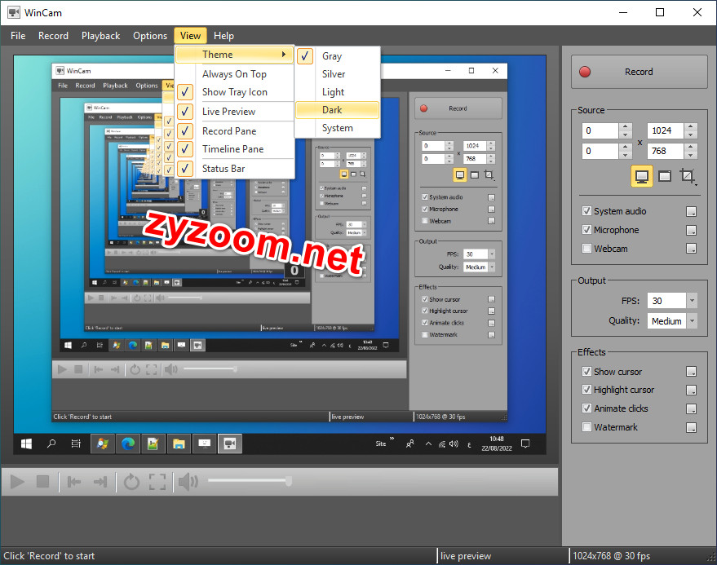Image resolution: width=717 pixels, height=565 pixels.
Task: Enable Always On Top option
Action: pyautogui.click(x=234, y=74)
